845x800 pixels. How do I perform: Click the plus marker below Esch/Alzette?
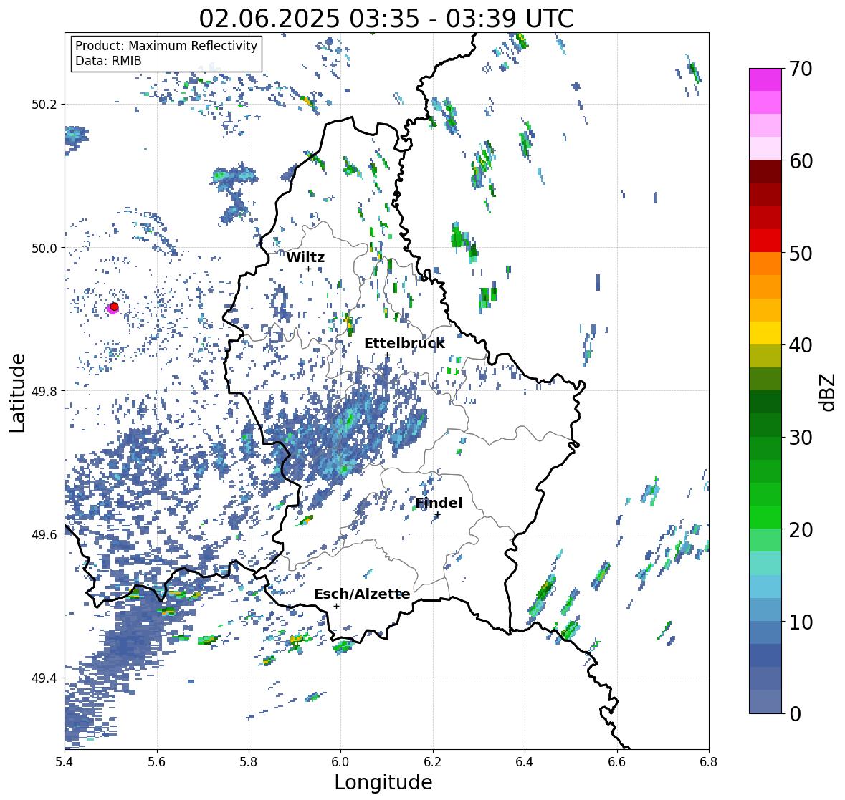point(336,606)
